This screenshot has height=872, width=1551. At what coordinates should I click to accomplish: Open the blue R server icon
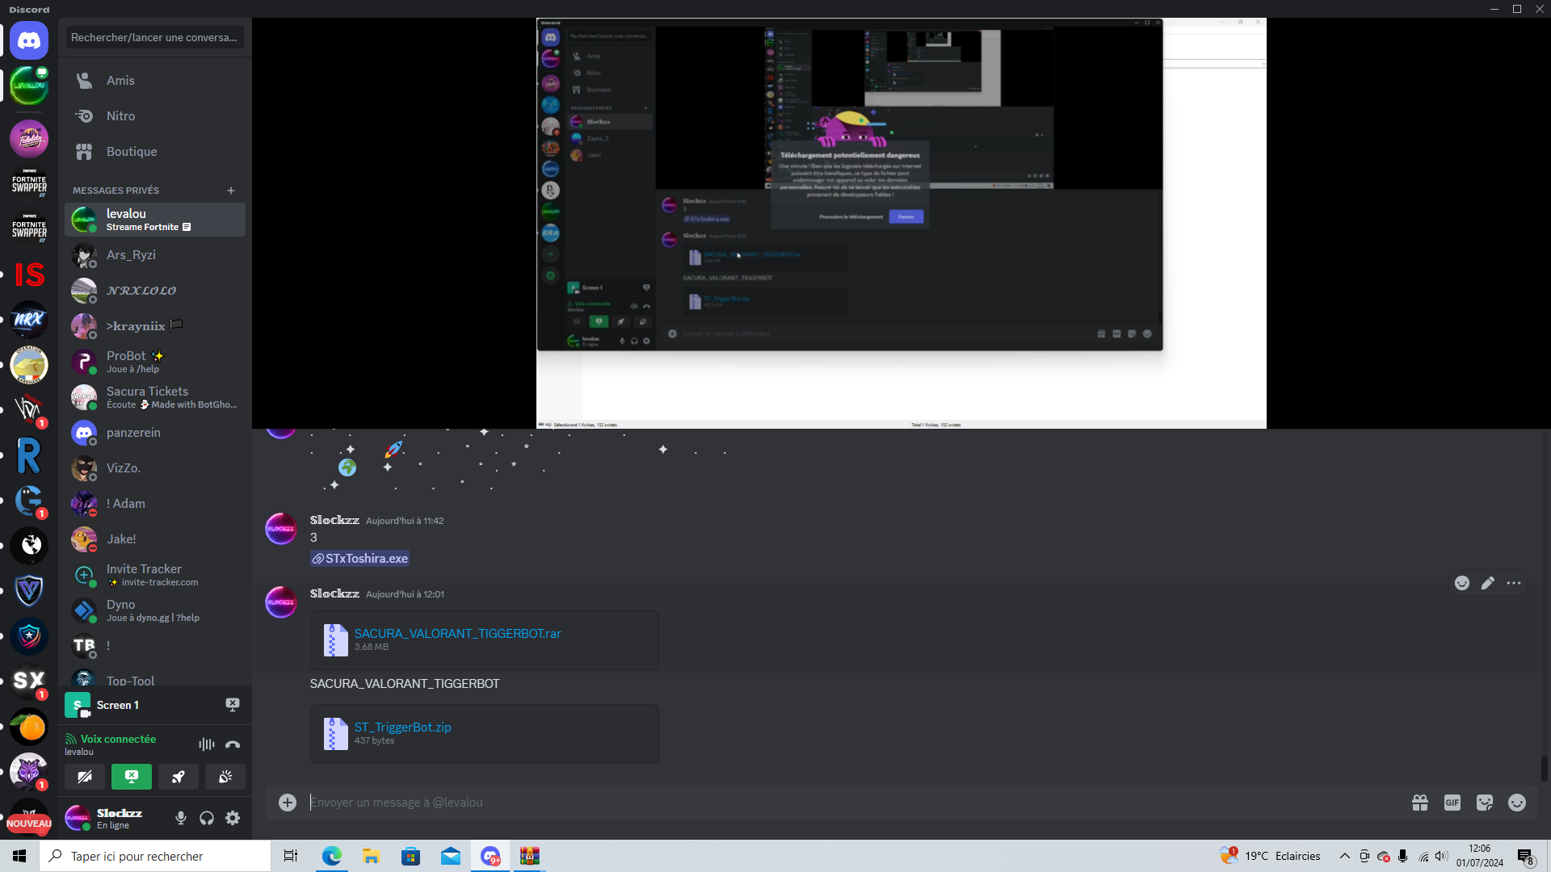(x=29, y=455)
